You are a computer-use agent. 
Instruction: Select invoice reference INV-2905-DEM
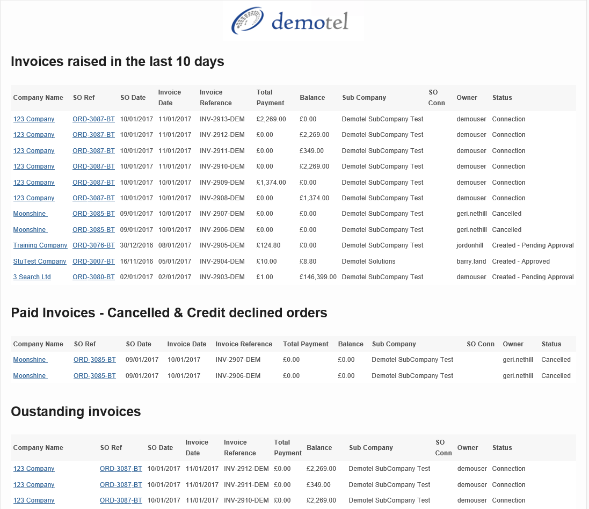pos(222,245)
